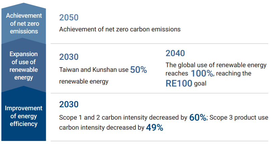Click the word "goal" after RE100

click(200, 84)
